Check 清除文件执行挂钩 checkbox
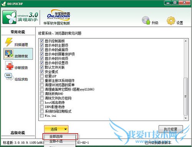The height and width of the screenshot is (147, 192). (x=42, y=98)
